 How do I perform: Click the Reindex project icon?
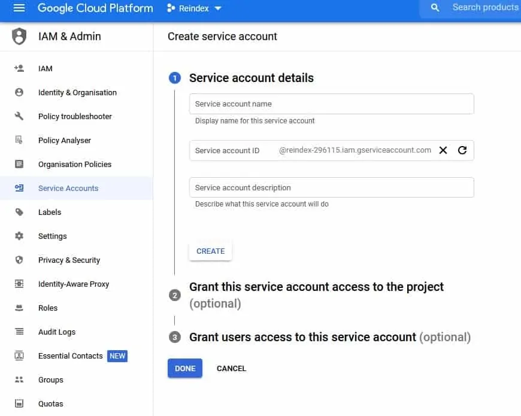(x=171, y=8)
